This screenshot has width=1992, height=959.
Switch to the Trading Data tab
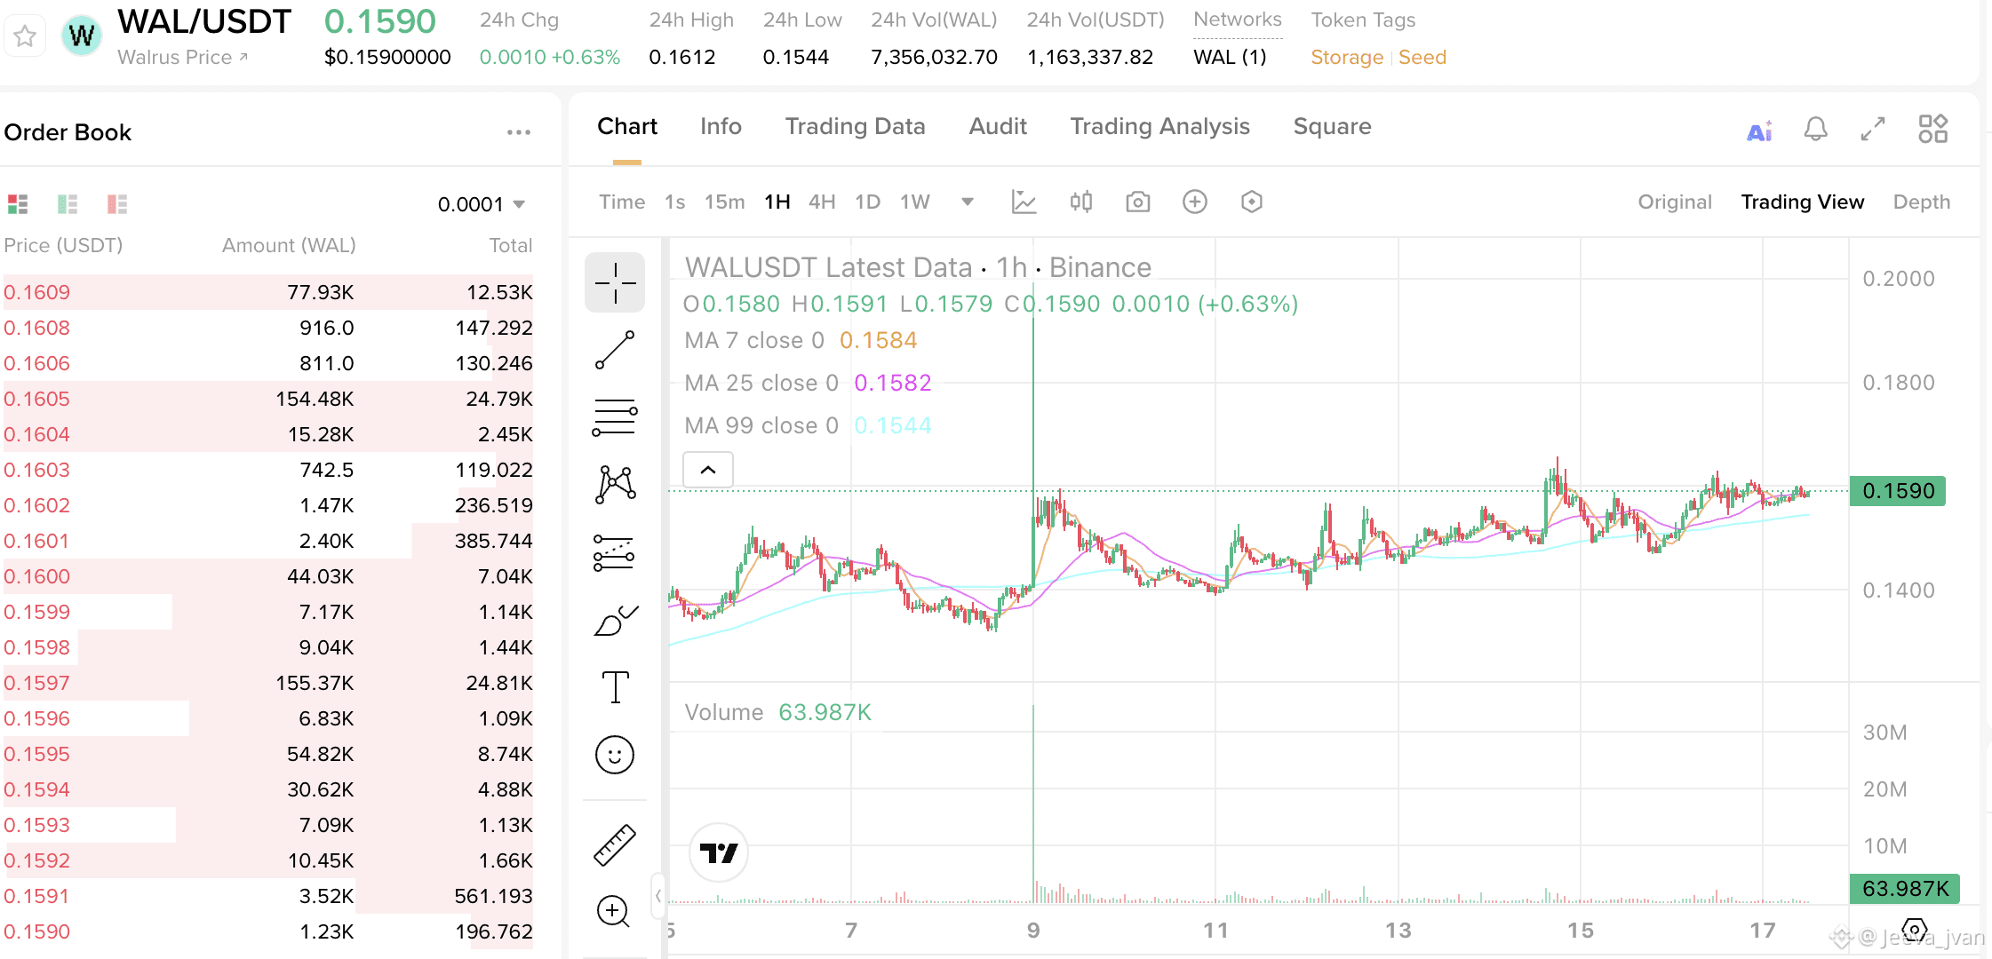[855, 126]
